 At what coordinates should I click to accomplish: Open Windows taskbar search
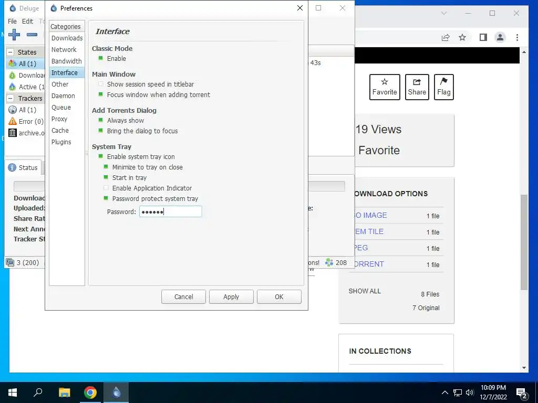pyautogui.click(x=38, y=393)
